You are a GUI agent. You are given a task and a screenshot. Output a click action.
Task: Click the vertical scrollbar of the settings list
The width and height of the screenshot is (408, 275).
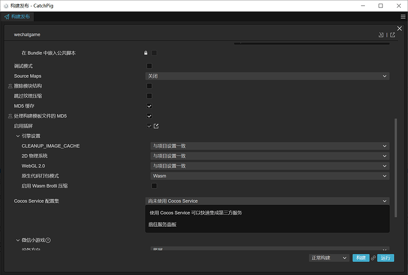(396, 168)
